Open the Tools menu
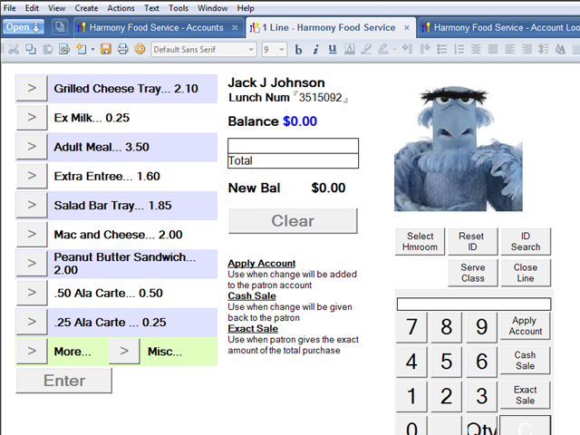The height and width of the screenshot is (435, 580). pos(179,8)
